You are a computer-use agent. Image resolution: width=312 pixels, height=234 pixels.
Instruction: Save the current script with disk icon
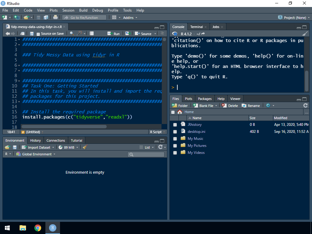pyautogui.click(x=32, y=34)
